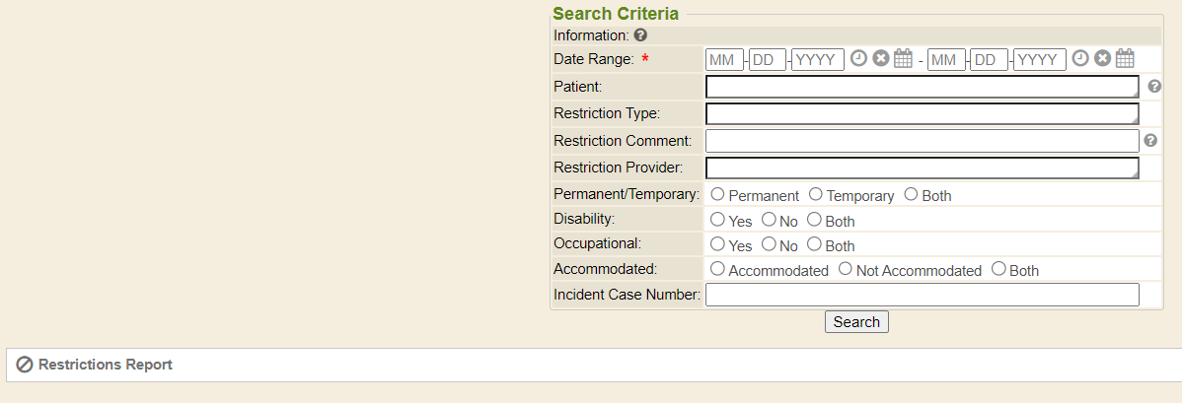Open the Restriction Provider selection box
This screenshot has width=1182, height=403.
point(922,168)
